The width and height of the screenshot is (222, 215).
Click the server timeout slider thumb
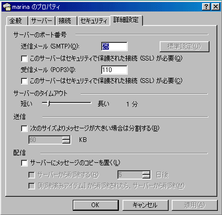click(x=49, y=103)
